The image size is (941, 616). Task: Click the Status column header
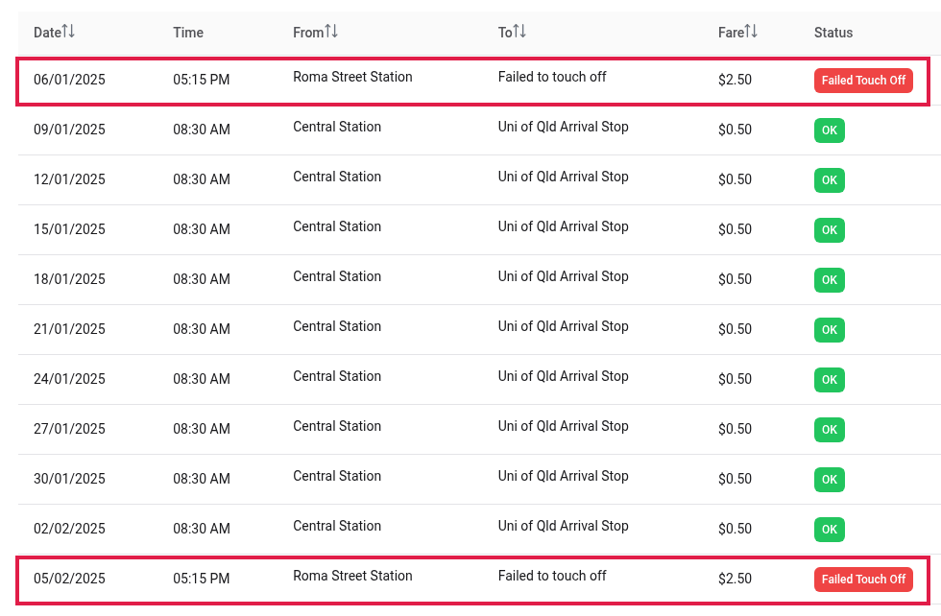pyautogui.click(x=833, y=33)
